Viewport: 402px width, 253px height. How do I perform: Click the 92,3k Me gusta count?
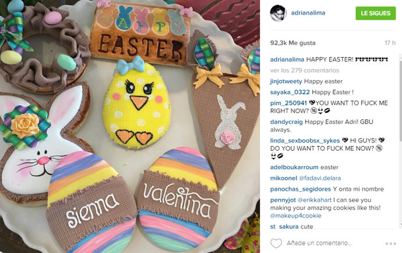(293, 43)
